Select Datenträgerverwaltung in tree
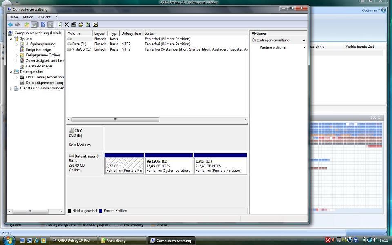Image resolution: width=392 pixels, height=245 pixels. [x=45, y=82]
